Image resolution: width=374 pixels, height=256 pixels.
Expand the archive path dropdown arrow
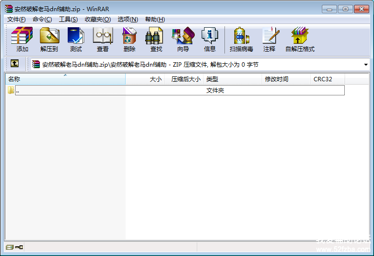[366, 65]
